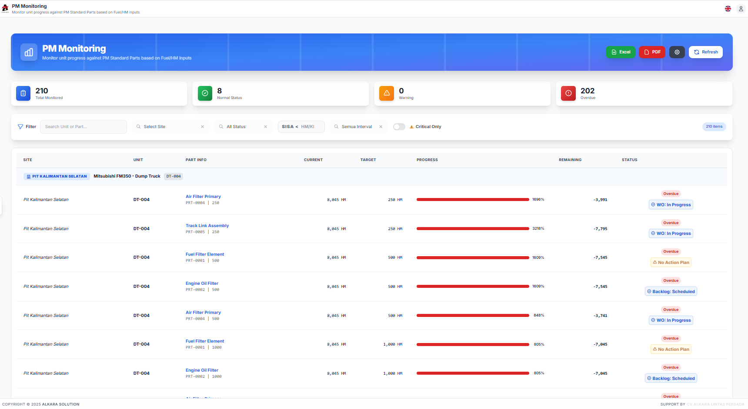Screen dimensions: 748x409
Task: Click the language flag icon
Action: (728, 9)
